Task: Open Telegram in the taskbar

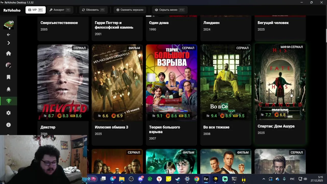Action: coord(112,179)
